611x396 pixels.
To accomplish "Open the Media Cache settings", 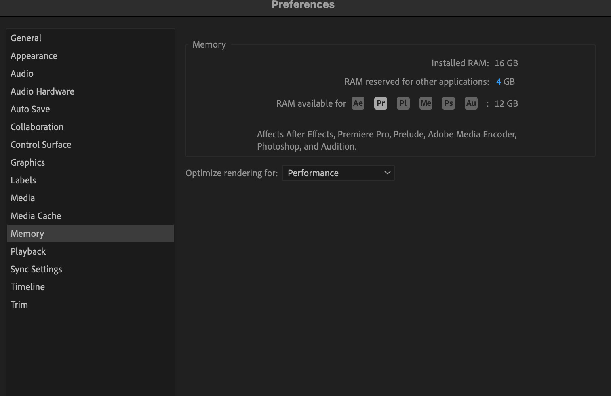I will 36,215.
